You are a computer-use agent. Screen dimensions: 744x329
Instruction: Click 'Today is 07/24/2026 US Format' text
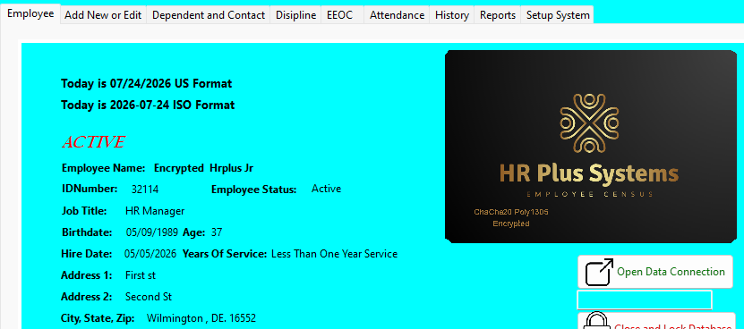click(x=147, y=83)
